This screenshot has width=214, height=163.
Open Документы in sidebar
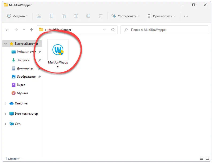coord(25,68)
